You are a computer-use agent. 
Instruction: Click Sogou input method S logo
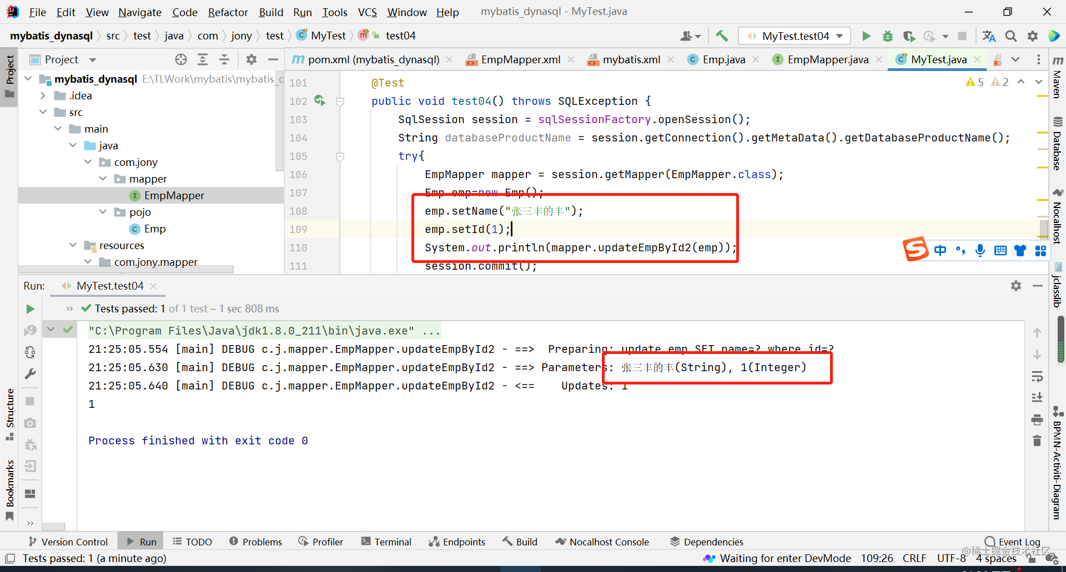(916, 249)
